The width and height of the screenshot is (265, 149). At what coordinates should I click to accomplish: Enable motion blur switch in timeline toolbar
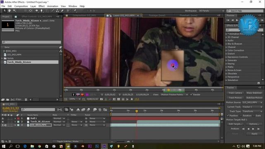click(x=88, y=110)
